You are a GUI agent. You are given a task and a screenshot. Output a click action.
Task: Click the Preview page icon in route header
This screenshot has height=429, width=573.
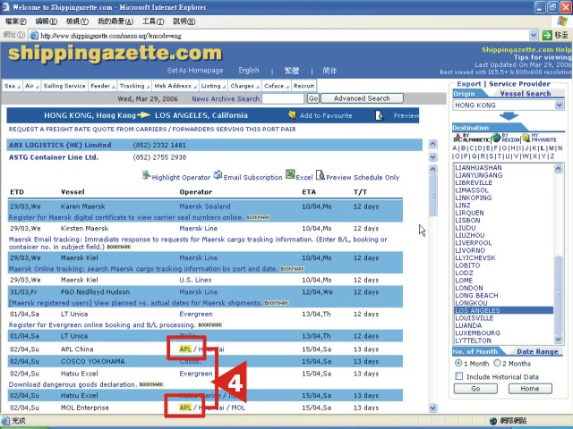[x=380, y=115]
